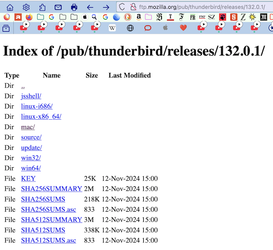Viewport: 273px width, 250px height.
Task: Click the mail envelope toolbar icon
Action: click(x=58, y=7)
